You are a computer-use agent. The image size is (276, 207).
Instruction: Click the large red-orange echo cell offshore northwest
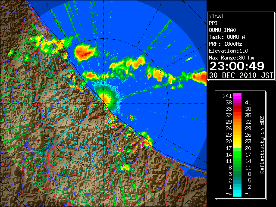(85, 52)
